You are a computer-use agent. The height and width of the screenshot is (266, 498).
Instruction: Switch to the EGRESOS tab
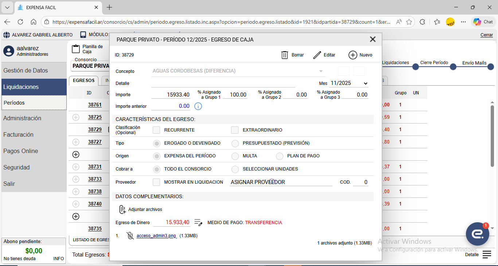(83, 81)
